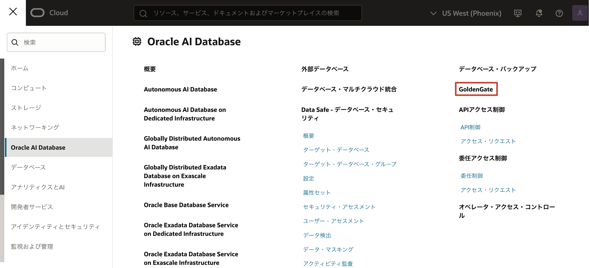
Task: Open the user profile avatar menu
Action: (580, 13)
